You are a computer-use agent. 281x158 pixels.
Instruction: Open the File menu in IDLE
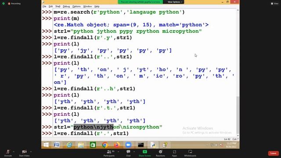(44, 7)
